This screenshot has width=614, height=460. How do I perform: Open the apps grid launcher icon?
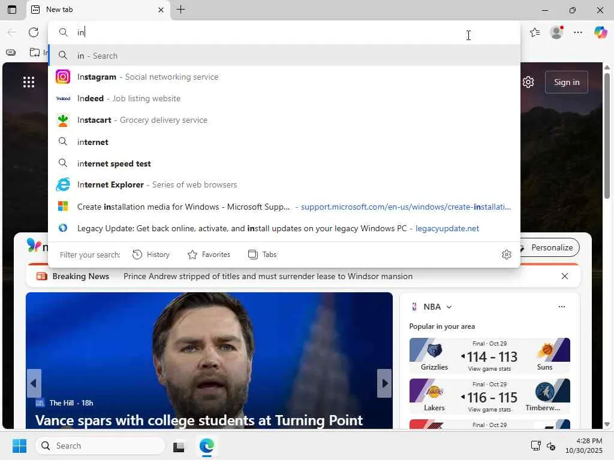29,81
